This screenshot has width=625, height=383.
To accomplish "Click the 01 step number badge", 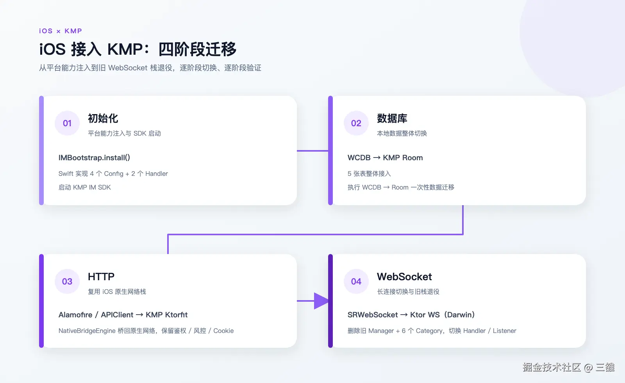I will [67, 123].
